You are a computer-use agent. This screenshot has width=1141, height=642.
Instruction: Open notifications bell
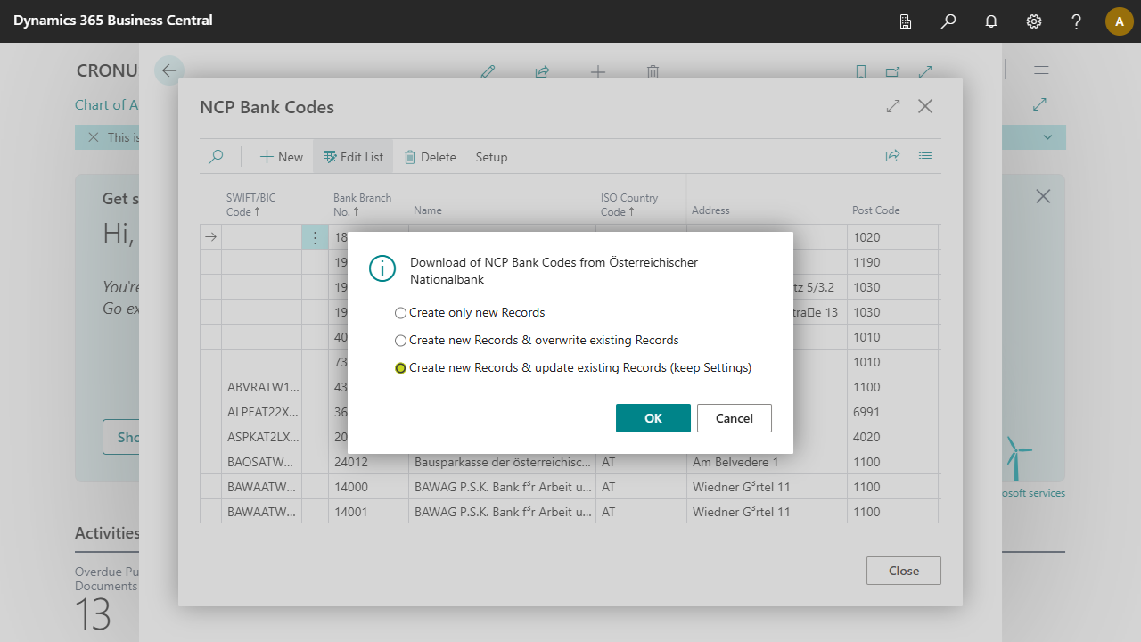point(991,21)
